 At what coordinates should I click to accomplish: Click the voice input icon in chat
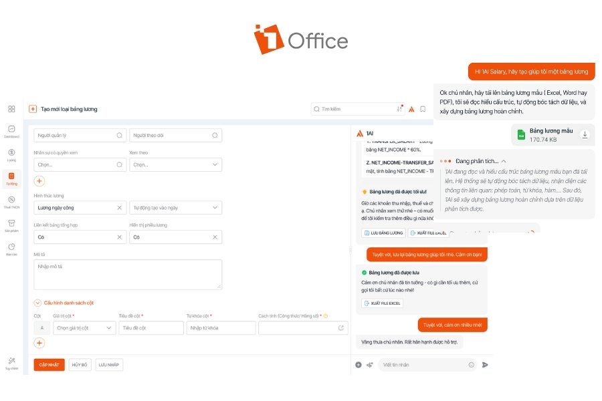[370, 365]
